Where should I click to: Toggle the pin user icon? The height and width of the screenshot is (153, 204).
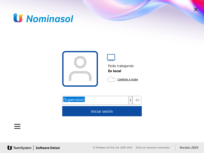(137, 100)
